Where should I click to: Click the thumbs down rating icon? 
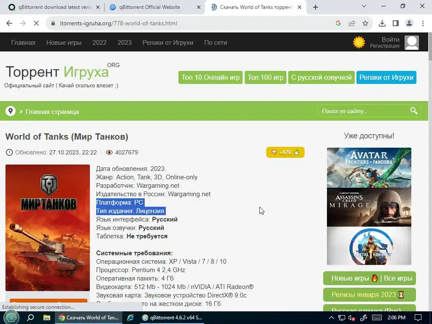point(274,152)
